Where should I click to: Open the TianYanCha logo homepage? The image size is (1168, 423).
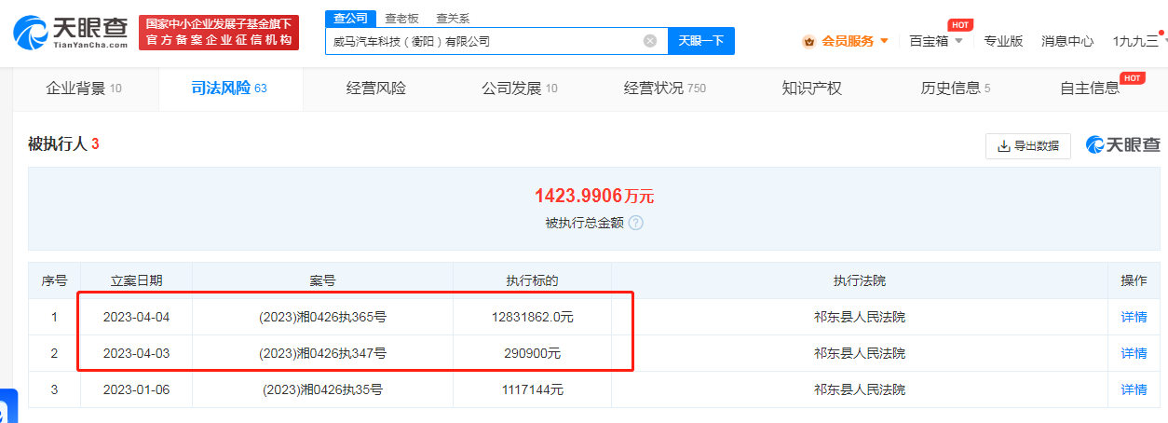(71, 33)
